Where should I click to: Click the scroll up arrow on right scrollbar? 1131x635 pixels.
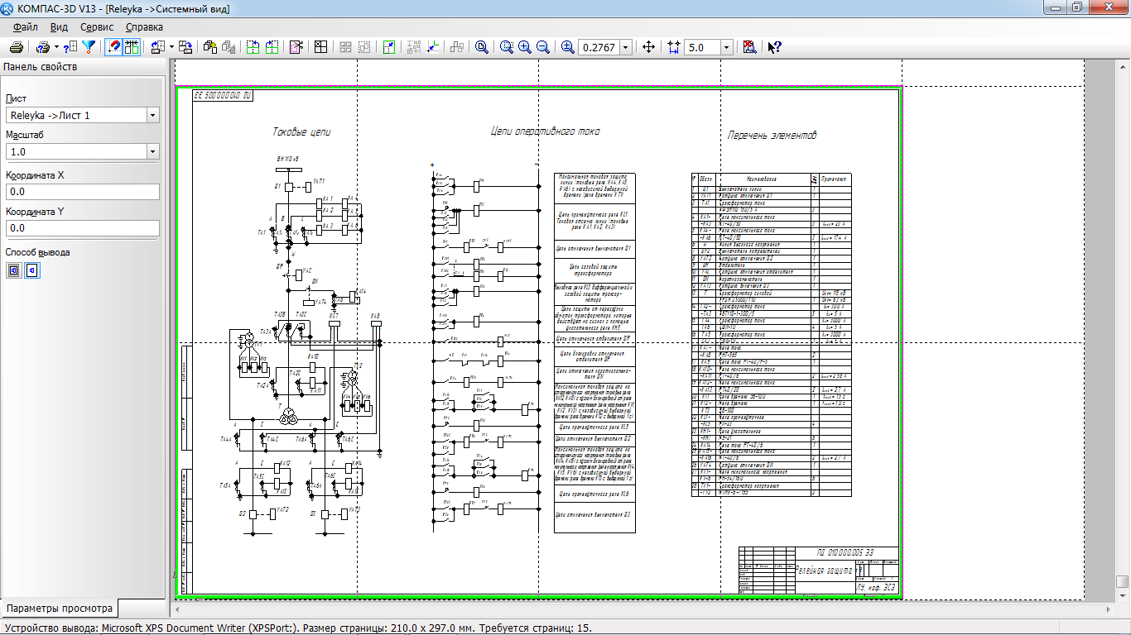coord(1123,66)
